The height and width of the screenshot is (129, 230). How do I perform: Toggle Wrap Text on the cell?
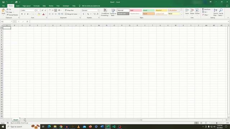click(x=69, y=10)
